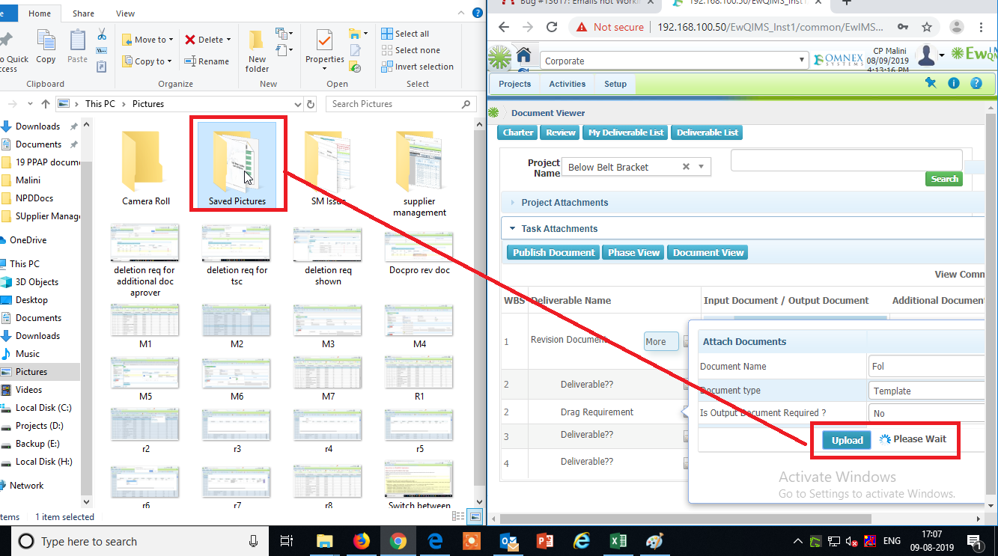Click the Document Name input field

(x=927, y=367)
